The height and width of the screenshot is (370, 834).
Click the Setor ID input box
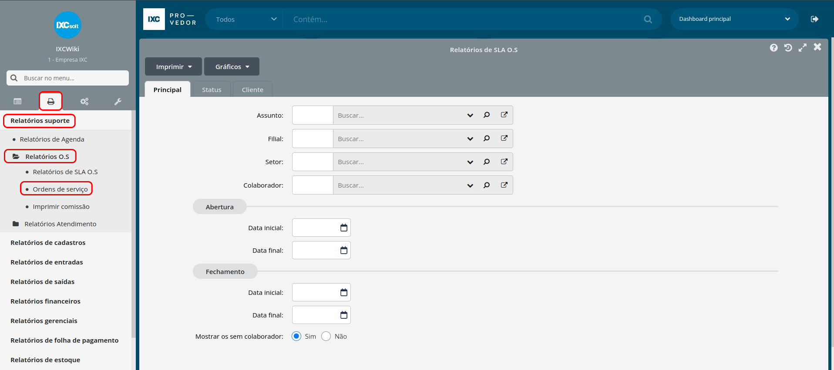313,162
